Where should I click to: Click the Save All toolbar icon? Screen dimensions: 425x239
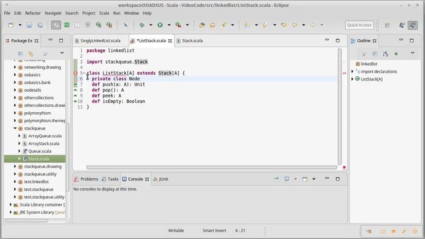pyautogui.click(x=40, y=25)
